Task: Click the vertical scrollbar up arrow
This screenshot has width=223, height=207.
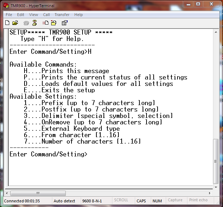Action: click(x=216, y=33)
